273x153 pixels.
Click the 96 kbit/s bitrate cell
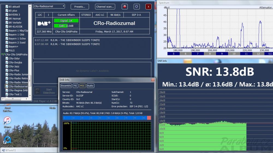[115, 15]
